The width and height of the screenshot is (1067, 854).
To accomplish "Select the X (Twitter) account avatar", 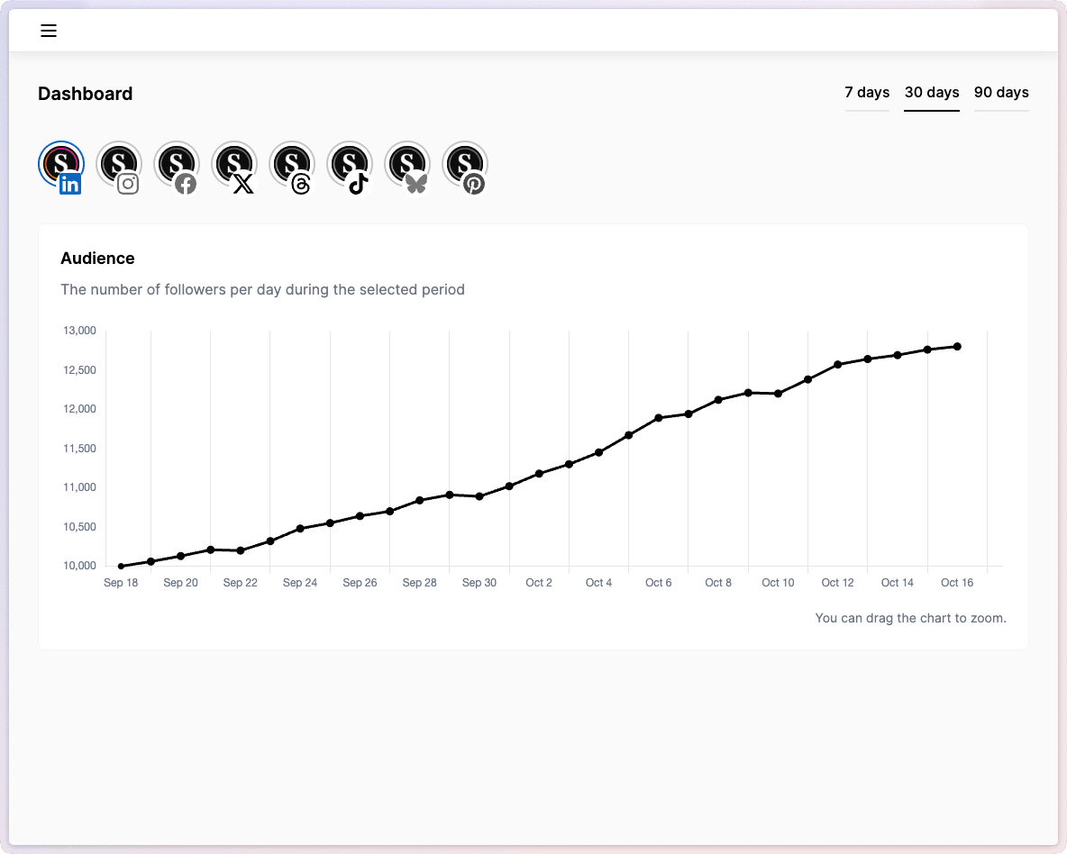I will click(234, 165).
